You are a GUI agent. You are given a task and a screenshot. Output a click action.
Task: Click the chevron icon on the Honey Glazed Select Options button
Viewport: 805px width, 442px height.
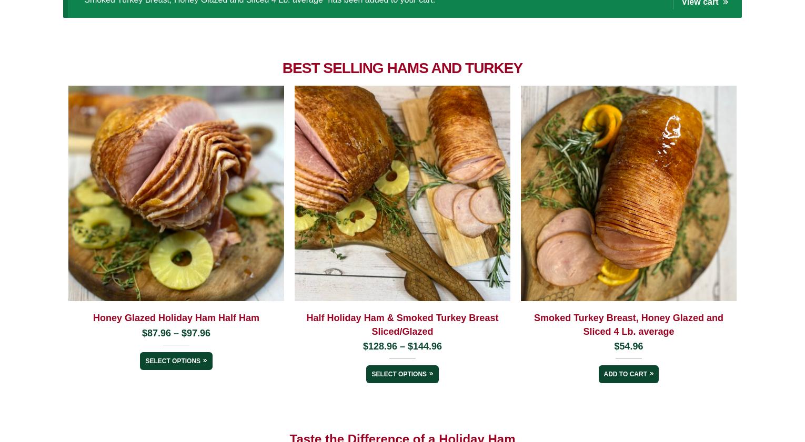click(205, 361)
